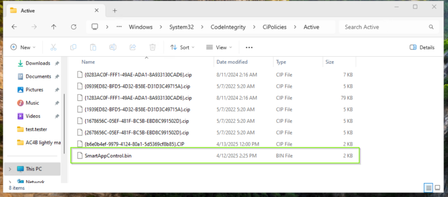Click the Share icon in toolbar

point(133,47)
